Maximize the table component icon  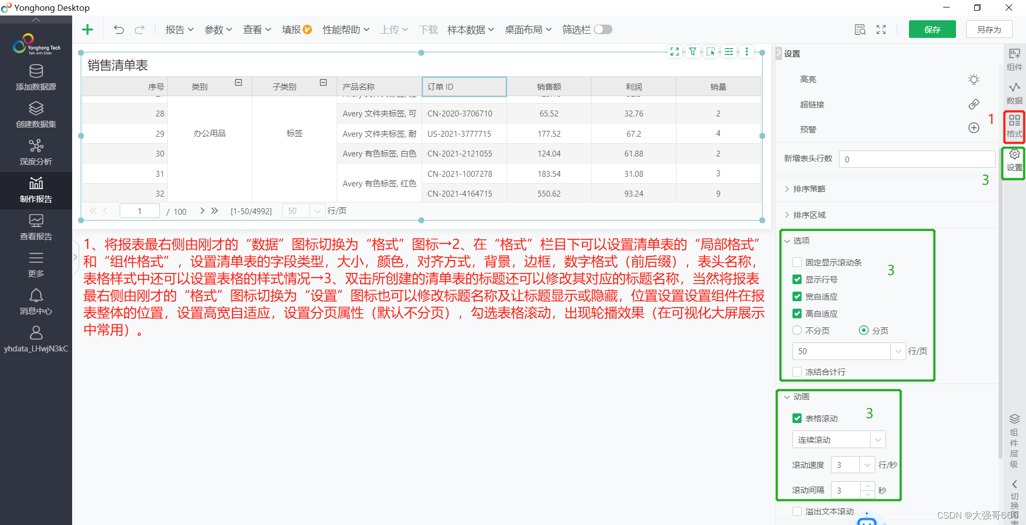coord(674,52)
